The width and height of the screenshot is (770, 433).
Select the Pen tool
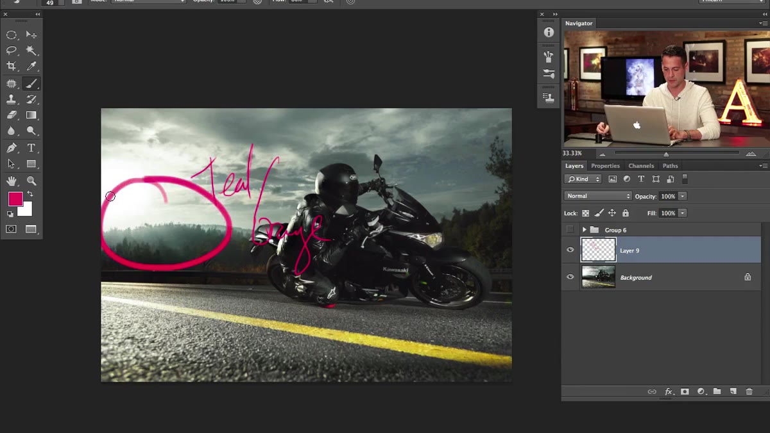(x=12, y=148)
